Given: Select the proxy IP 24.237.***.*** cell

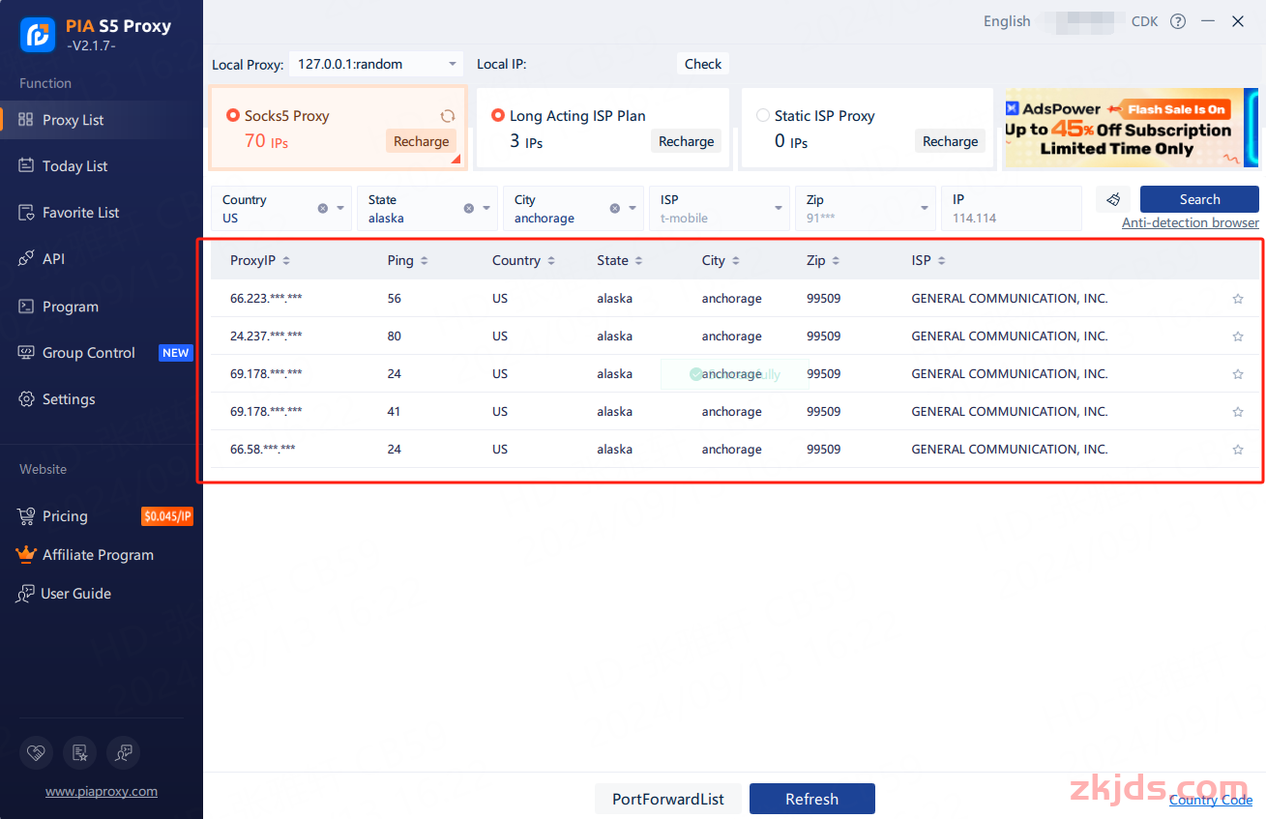Looking at the screenshot, I should tap(266, 336).
